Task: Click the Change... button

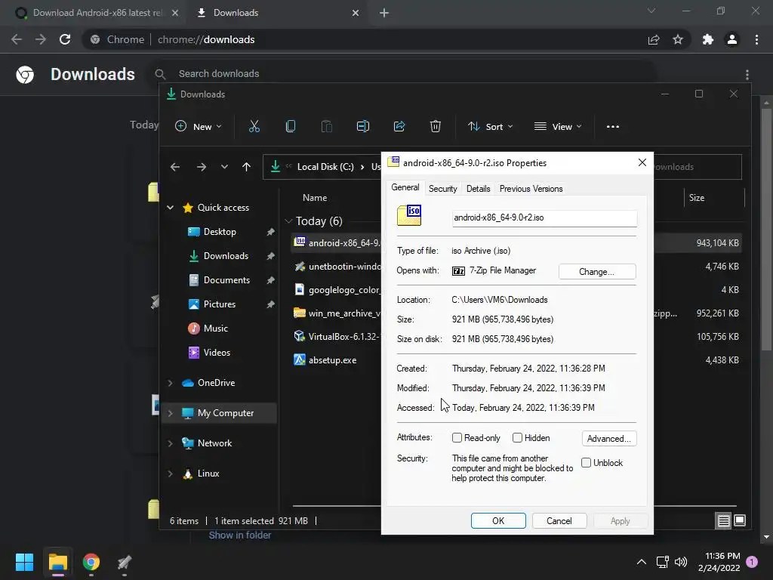Action: [x=597, y=272]
